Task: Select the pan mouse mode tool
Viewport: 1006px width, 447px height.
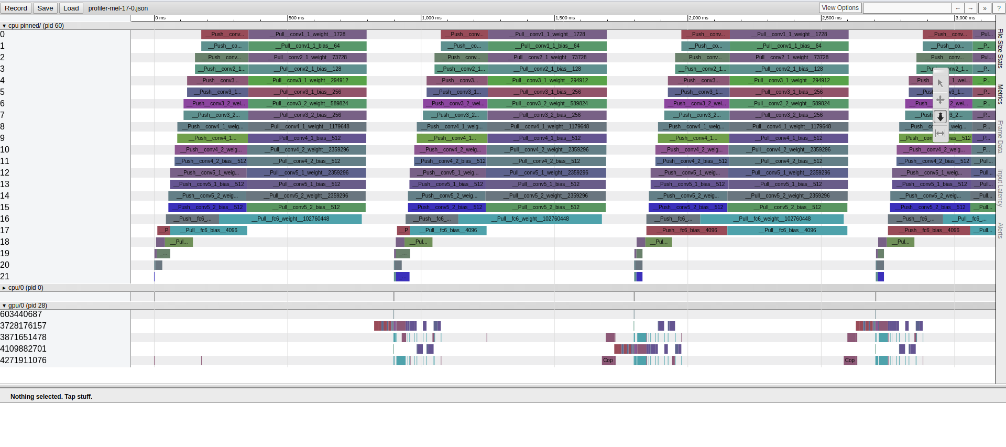Action: coord(941,100)
